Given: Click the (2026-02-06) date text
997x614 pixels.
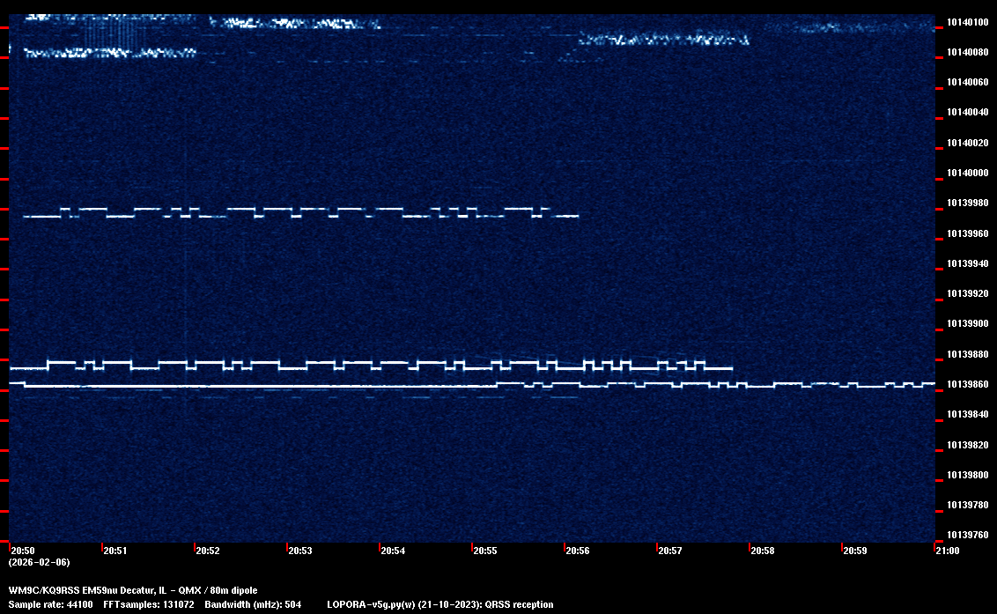Looking at the screenshot, I should [x=39, y=562].
